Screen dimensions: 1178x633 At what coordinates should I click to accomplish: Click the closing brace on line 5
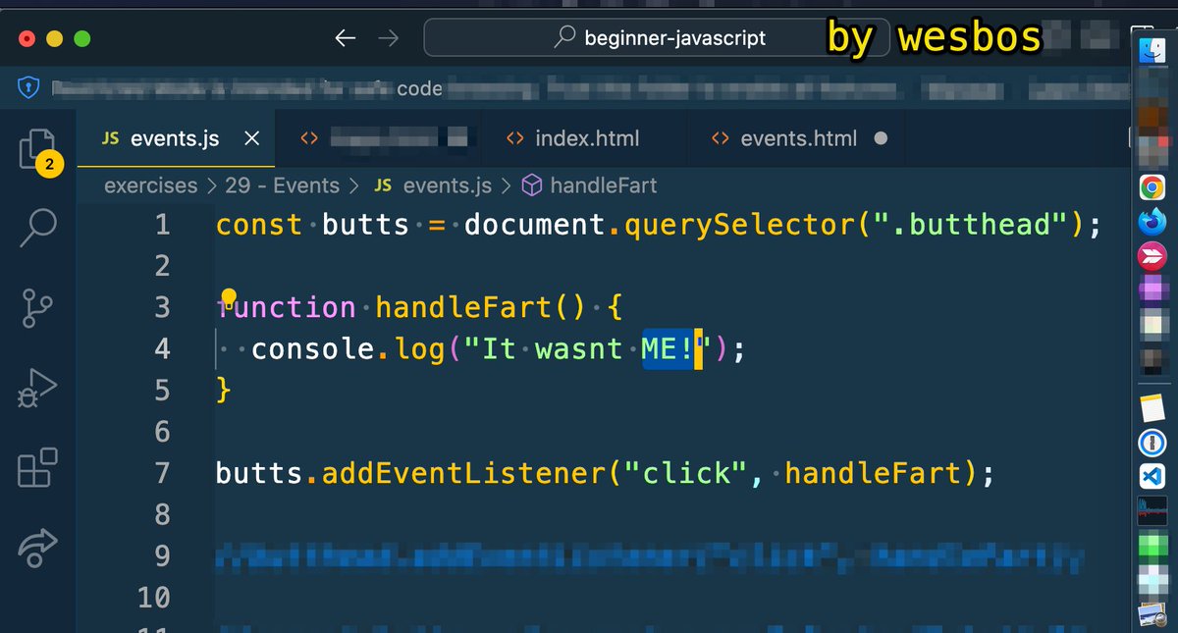pos(224,391)
